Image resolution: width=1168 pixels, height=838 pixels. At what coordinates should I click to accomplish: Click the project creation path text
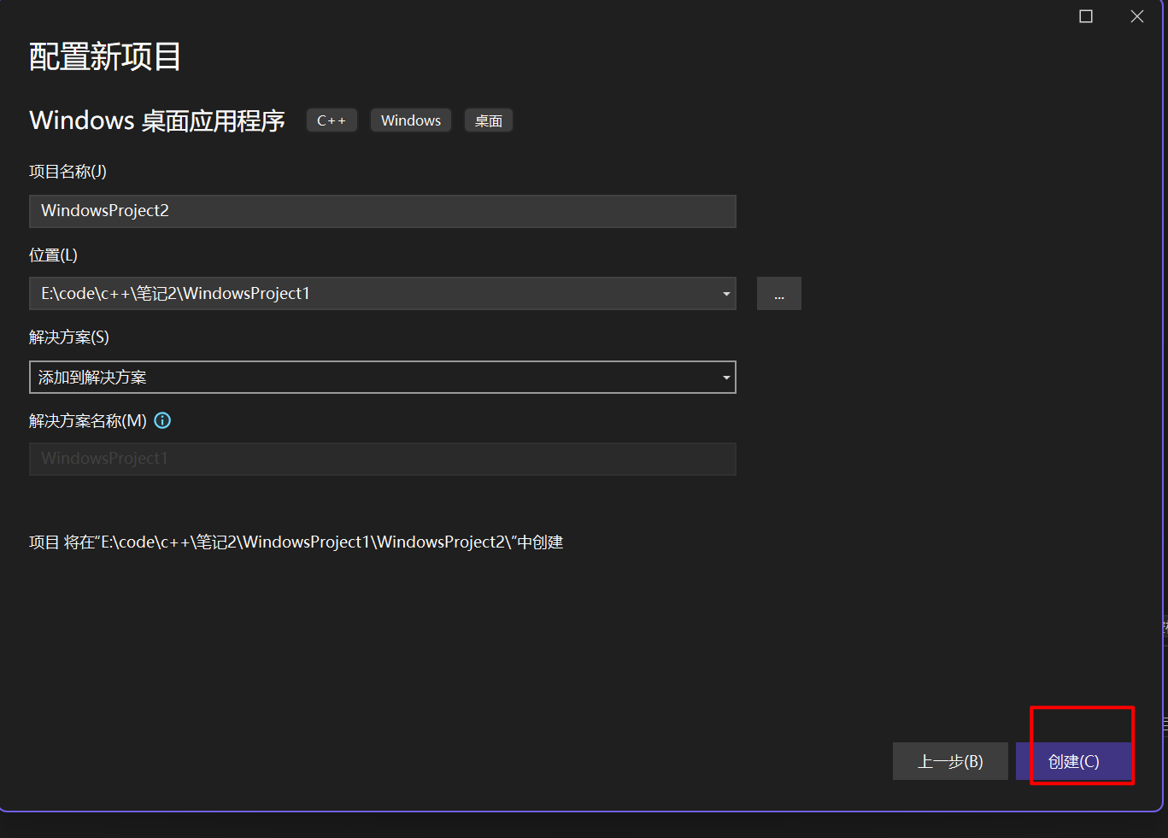[x=296, y=542]
